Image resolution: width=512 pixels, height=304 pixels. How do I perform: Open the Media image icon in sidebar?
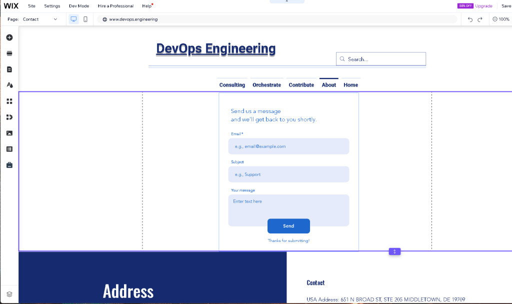click(9, 133)
